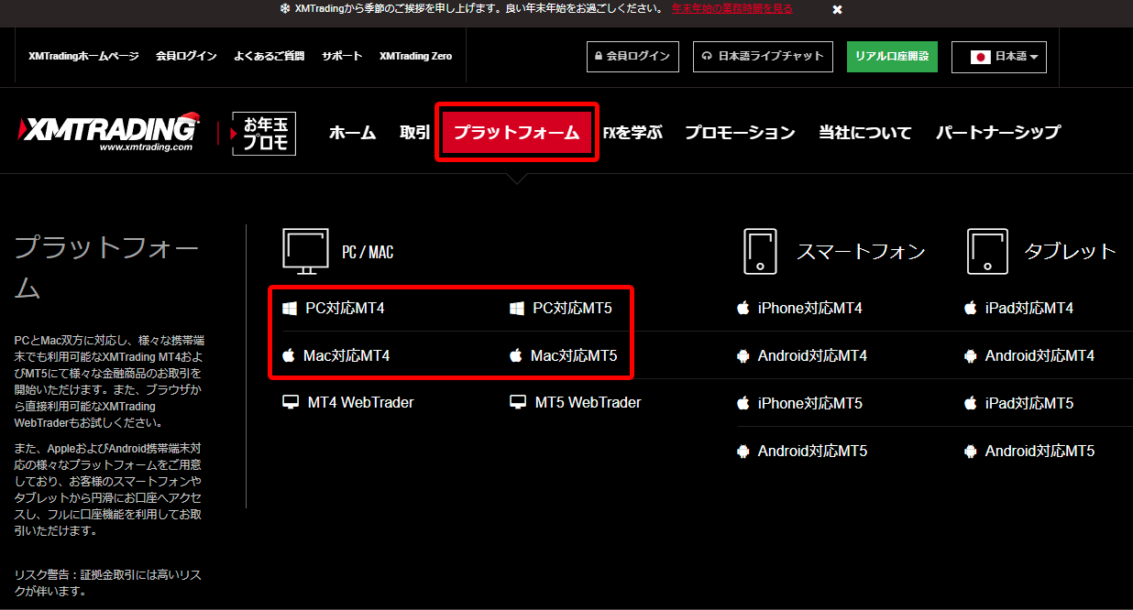Open XMTradingホームページ in top bar
This screenshot has height=610, width=1133.
pos(83,56)
